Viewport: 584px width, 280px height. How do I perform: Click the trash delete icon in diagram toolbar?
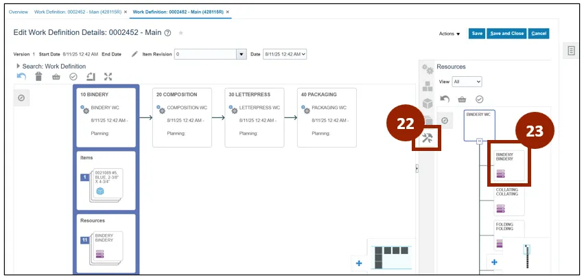[38, 77]
